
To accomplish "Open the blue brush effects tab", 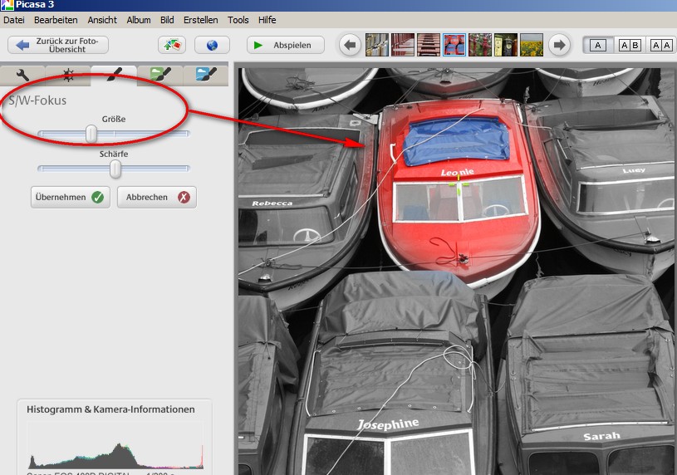I will coord(206,76).
